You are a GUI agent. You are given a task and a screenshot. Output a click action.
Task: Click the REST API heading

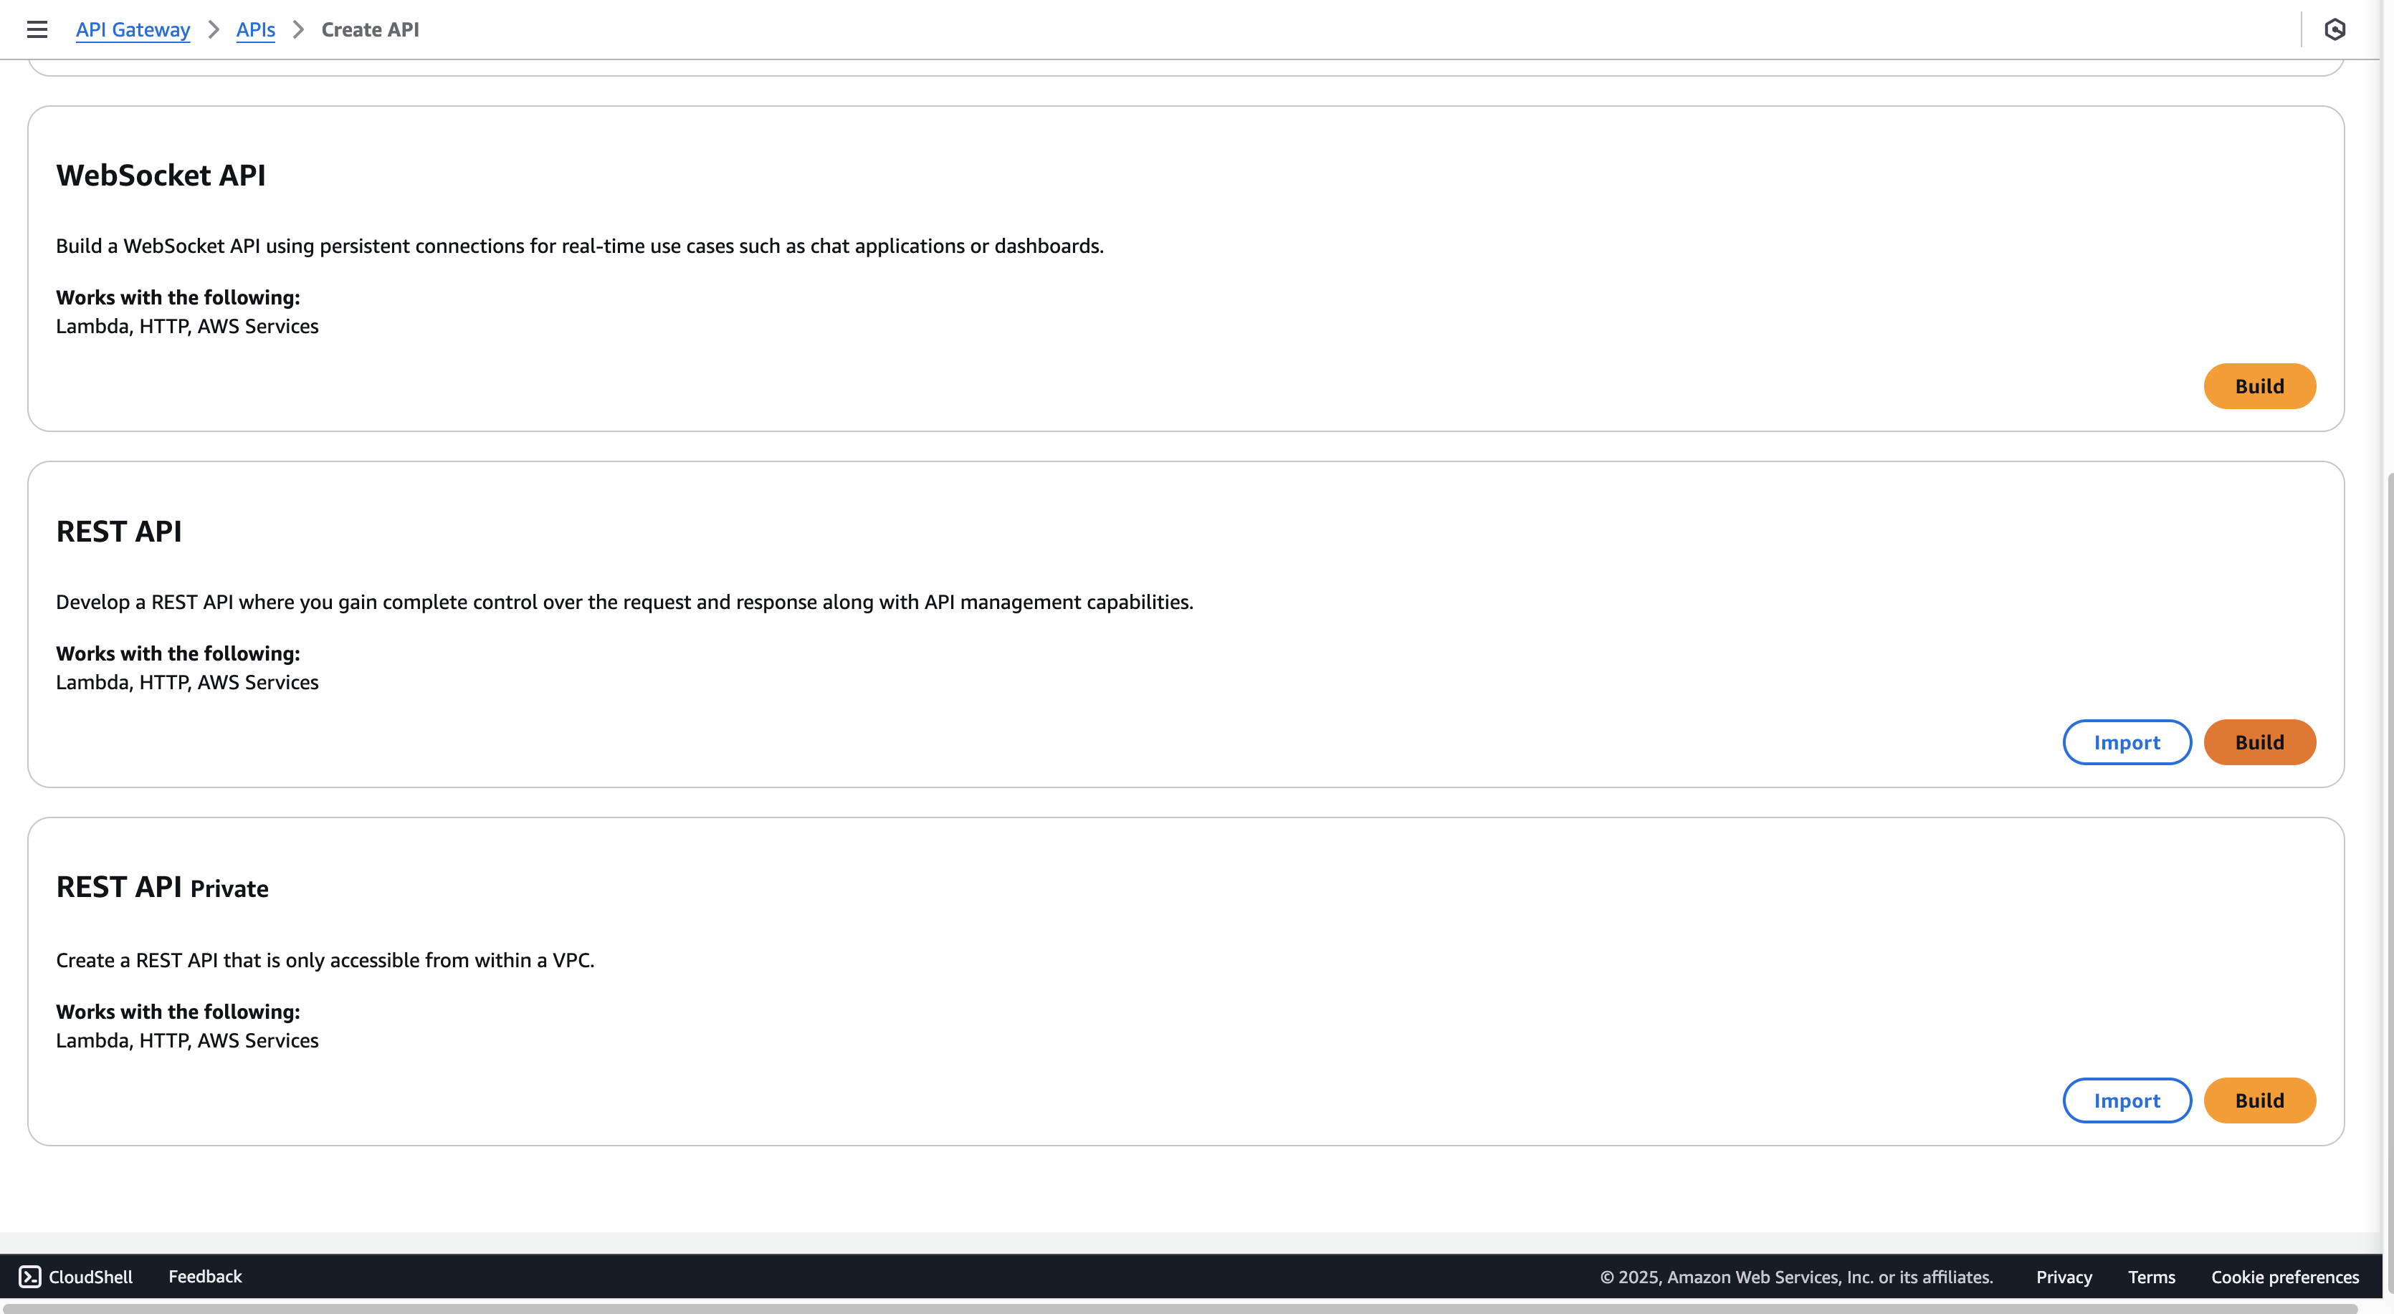(119, 531)
